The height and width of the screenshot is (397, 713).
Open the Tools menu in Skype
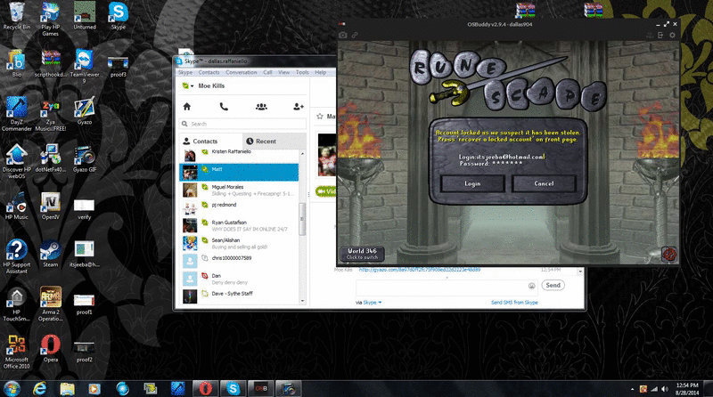click(x=302, y=72)
